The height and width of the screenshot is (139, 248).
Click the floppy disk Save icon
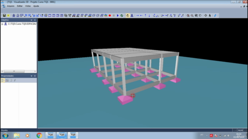coord(4,15)
